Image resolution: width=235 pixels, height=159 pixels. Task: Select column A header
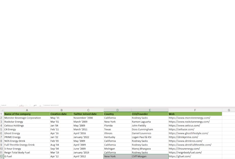point(27,110)
